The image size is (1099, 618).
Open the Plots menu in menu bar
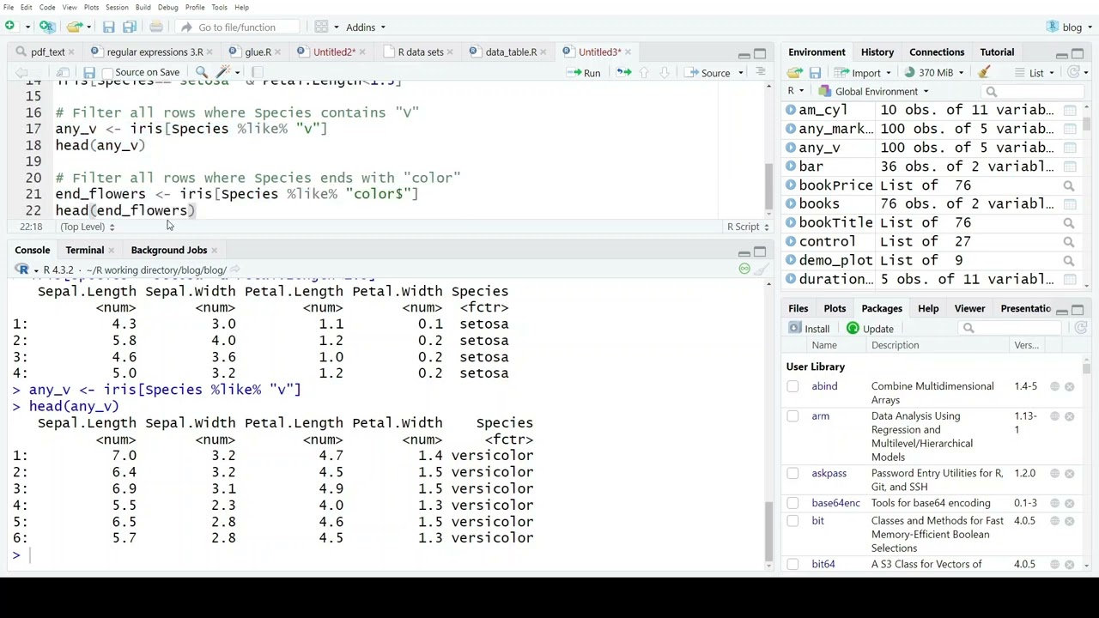click(x=91, y=7)
